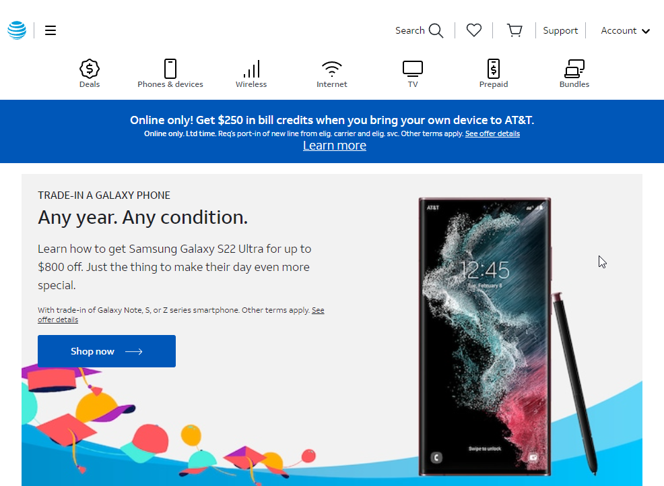Expand the Account dropdown
Image resolution: width=664 pixels, height=486 pixels.
[x=626, y=30]
